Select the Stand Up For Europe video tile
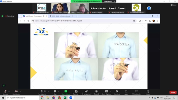This screenshot has height=100, width=178. pyautogui.click(x=61, y=8)
